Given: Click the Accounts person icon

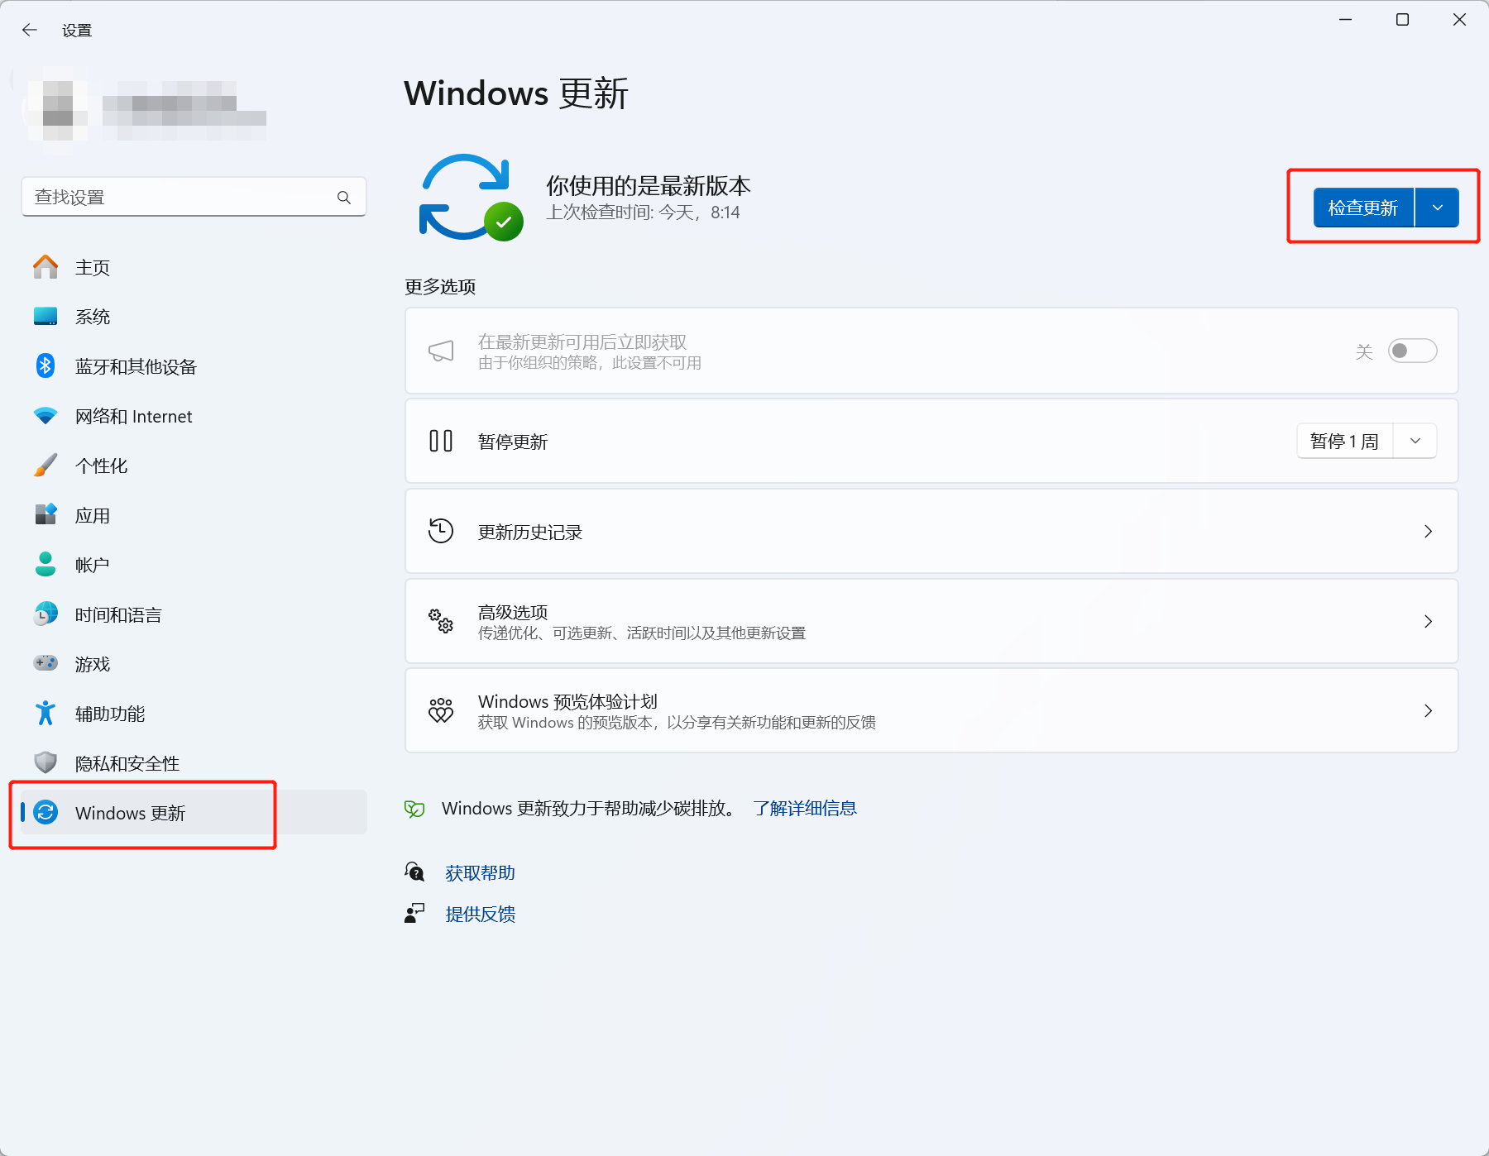Looking at the screenshot, I should [45, 564].
